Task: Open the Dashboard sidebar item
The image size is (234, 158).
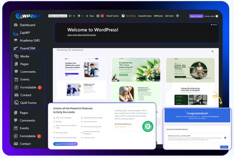Action: click(x=27, y=25)
